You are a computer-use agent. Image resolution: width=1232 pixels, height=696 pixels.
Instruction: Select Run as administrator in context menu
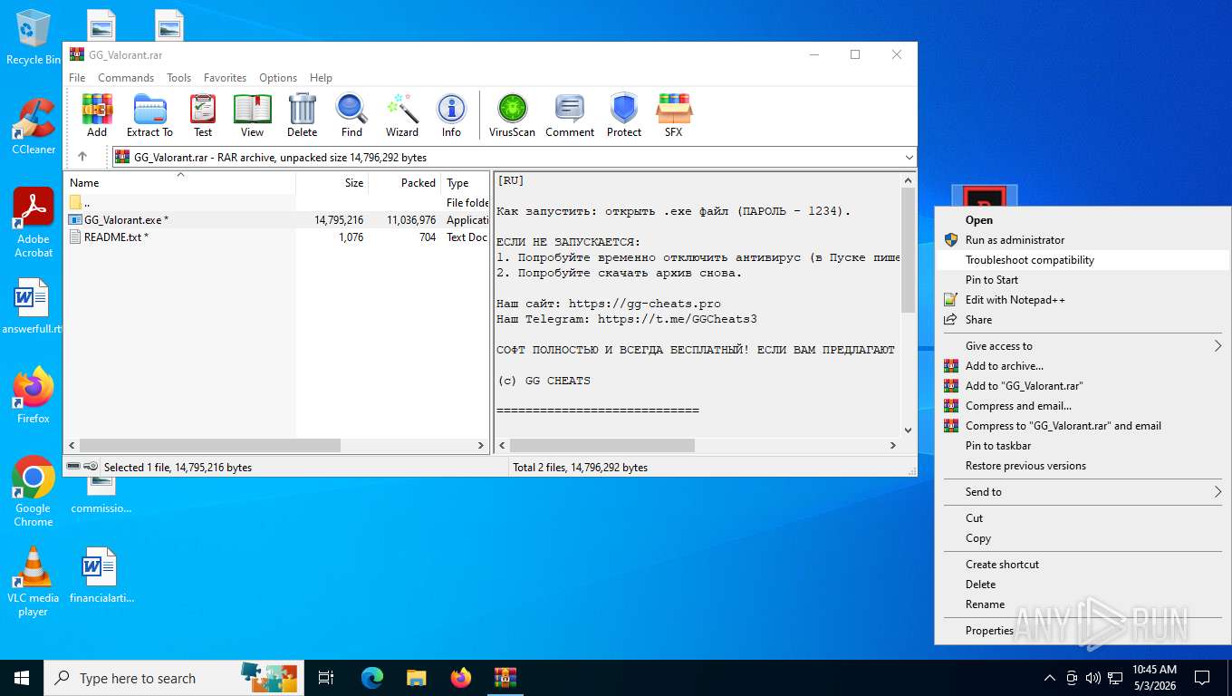[x=1083, y=240]
